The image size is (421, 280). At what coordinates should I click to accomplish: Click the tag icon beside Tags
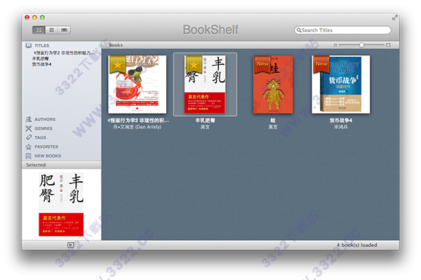(29, 137)
